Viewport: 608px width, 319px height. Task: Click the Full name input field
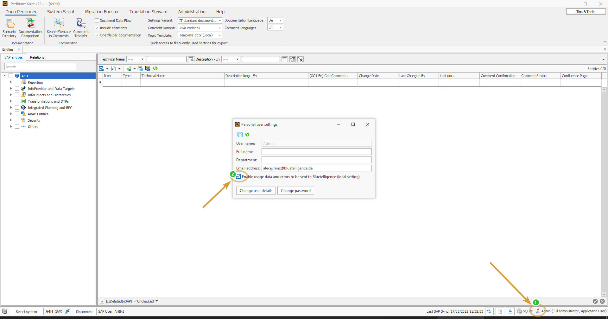point(316,152)
